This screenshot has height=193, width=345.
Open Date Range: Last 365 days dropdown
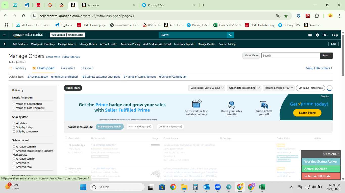pyautogui.click(x=207, y=88)
